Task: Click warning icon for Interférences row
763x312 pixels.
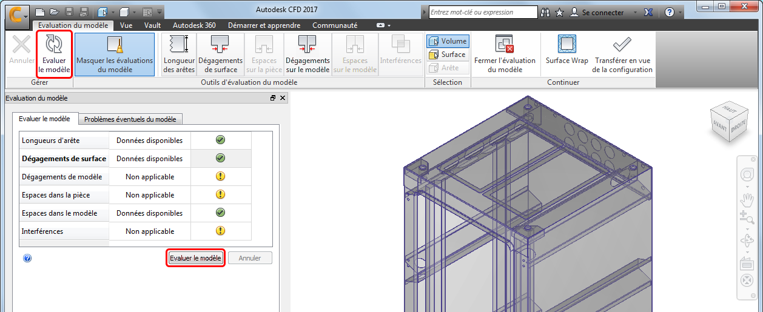Action: click(221, 231)
